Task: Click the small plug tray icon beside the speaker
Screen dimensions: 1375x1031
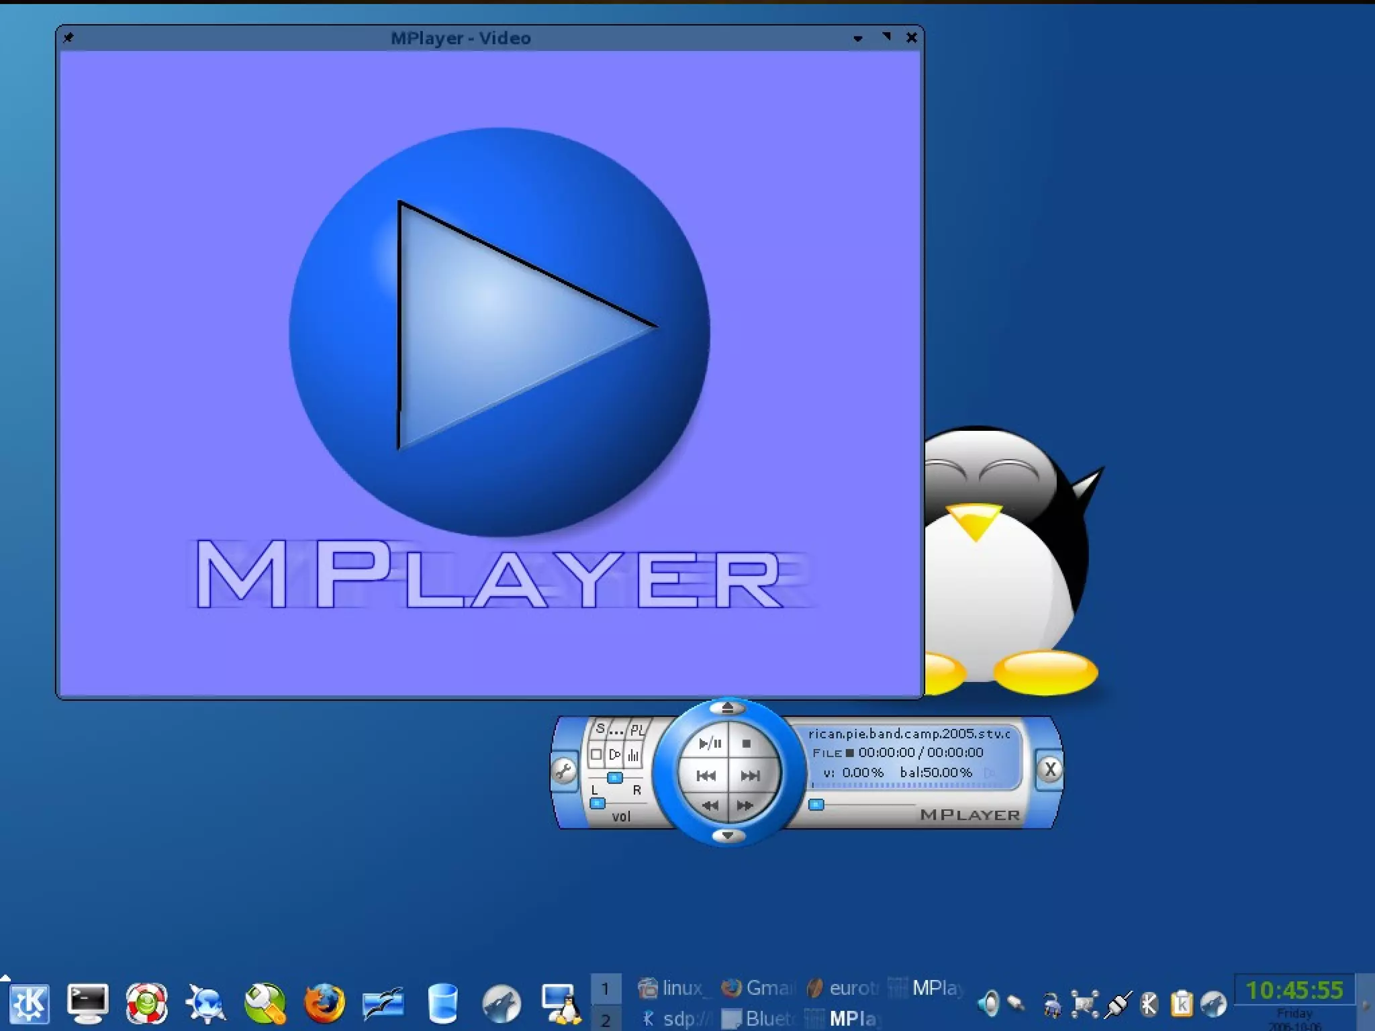Action: pyautogui.click(x=1016, y=1003)
